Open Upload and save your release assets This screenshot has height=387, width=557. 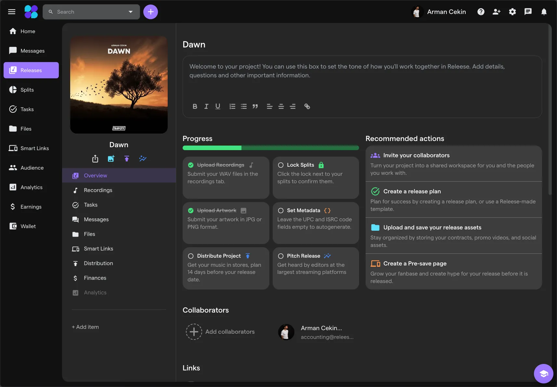(454, 236)
